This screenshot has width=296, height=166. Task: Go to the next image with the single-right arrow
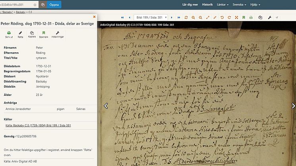(x=171, y=17)
